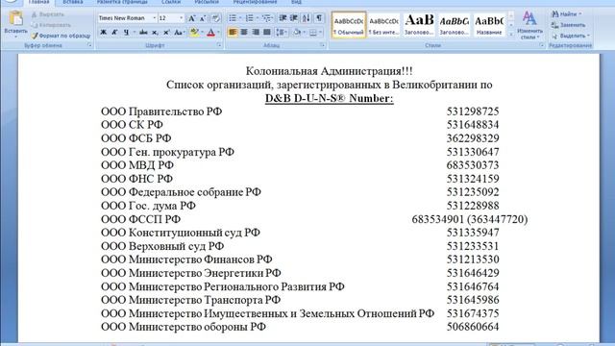Apply the Обычный style
Image resolution: width=615 pixels, height=346 pixels.
[x=349, y=25]
